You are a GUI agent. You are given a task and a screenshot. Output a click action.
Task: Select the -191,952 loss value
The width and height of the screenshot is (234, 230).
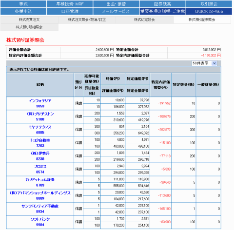pyautogui.click(x=164, y=103)
